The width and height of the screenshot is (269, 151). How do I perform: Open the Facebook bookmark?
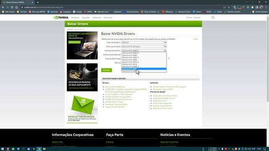pos(52,12)
